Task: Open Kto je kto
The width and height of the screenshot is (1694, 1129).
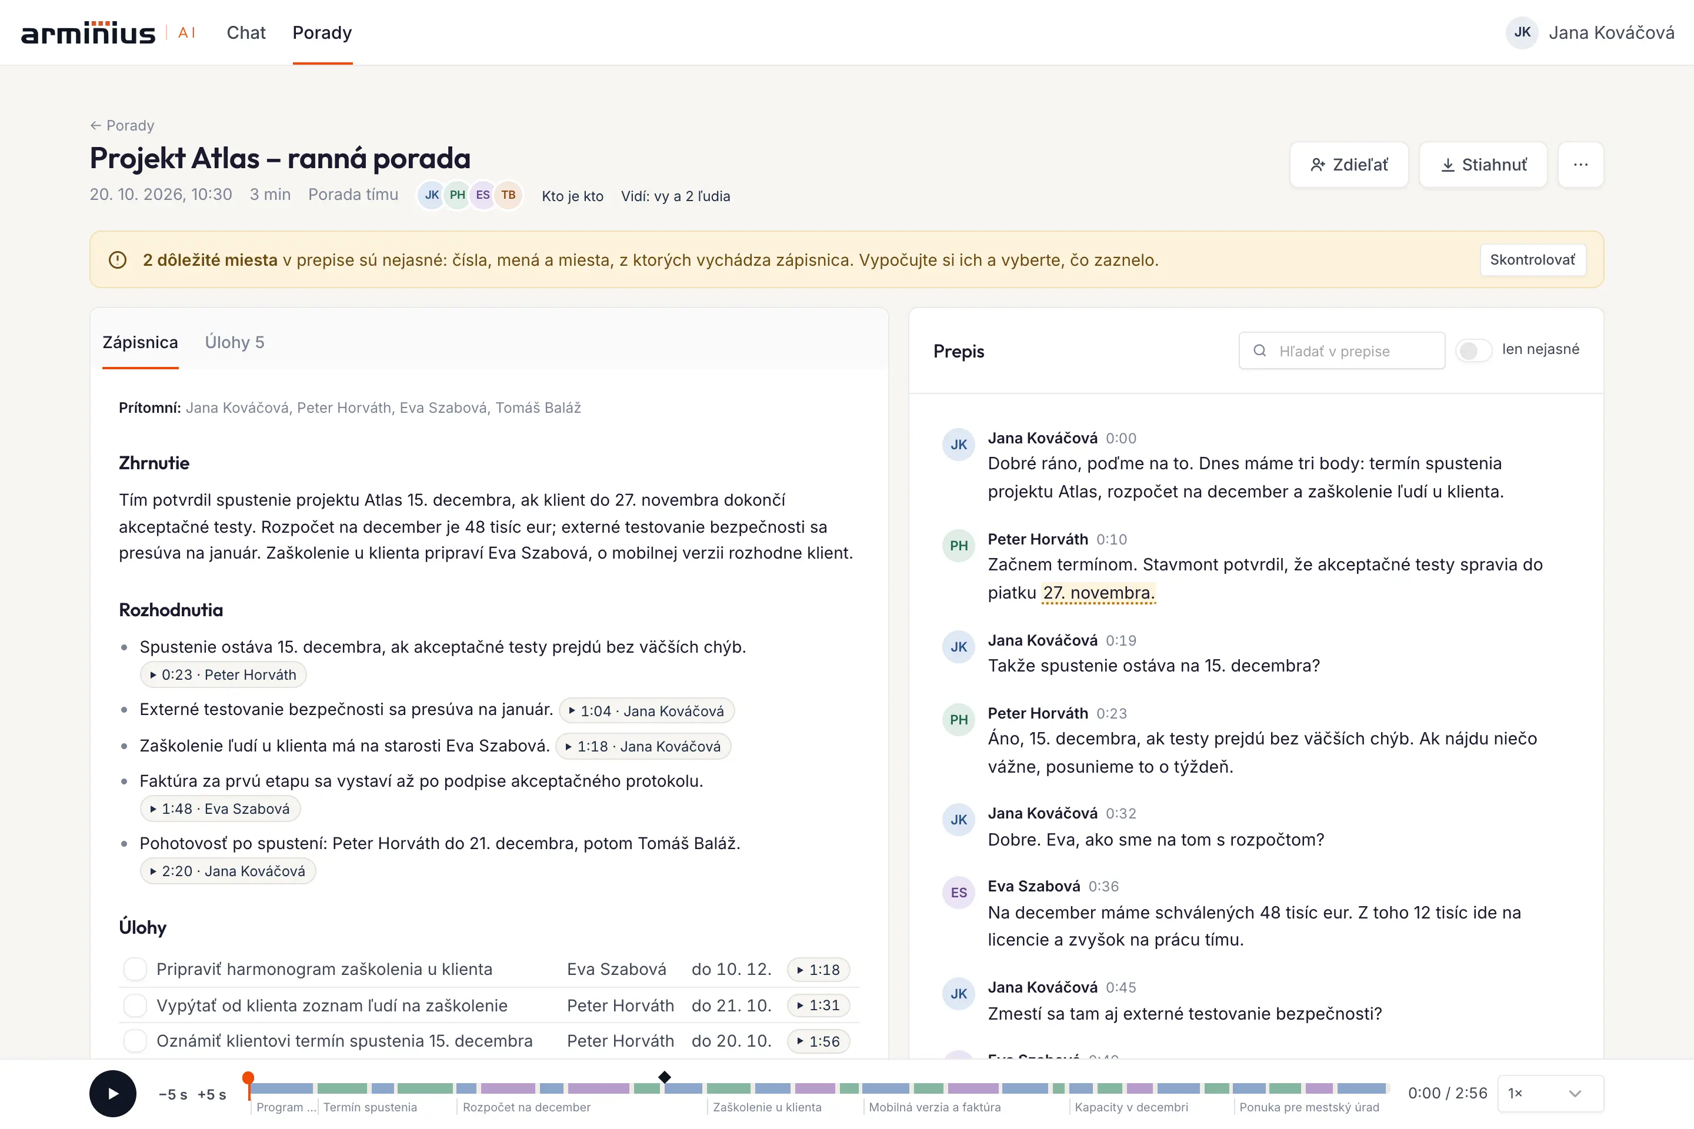Action: point(572,196)
